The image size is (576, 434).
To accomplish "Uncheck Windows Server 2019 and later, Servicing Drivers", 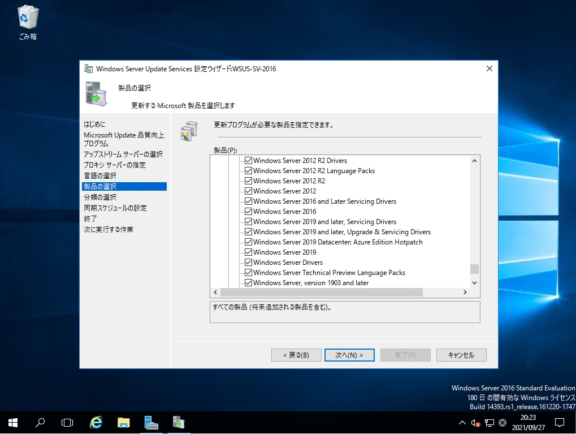I will 248,221.
